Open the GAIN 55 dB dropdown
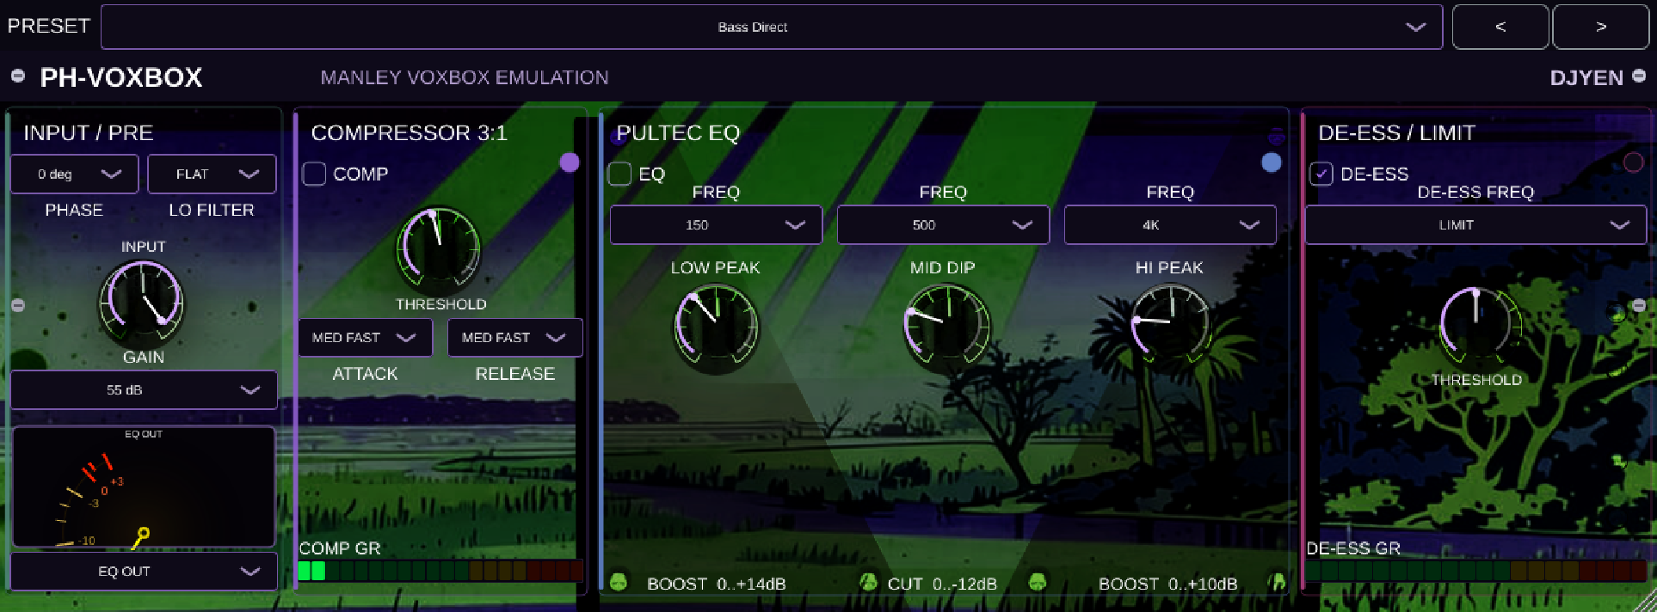Screen dimensions: 1657x612 [144, 389]
